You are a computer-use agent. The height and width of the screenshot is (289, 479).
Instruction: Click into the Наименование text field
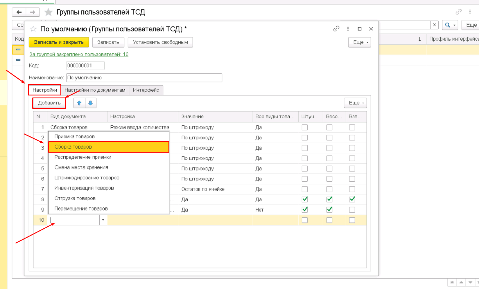pyautogui.click(x=144, y=78)
